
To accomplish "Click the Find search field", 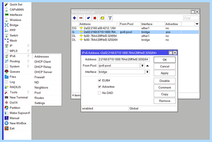I will [x=191, y=18].
